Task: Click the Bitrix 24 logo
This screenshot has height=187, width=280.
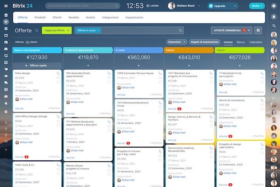Action: click(22, 6)
